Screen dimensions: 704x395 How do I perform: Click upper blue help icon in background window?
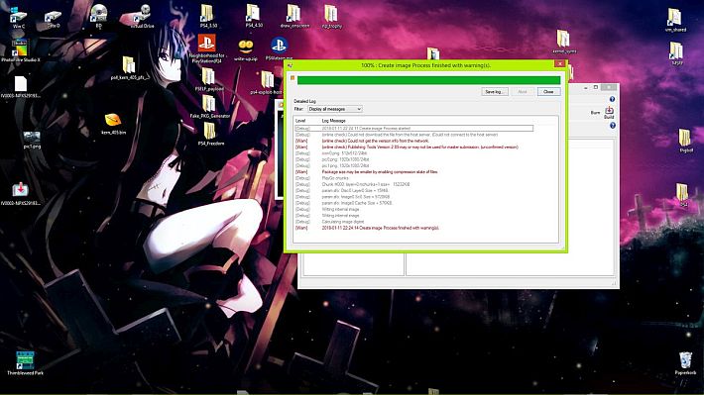[x=612, y=99]
